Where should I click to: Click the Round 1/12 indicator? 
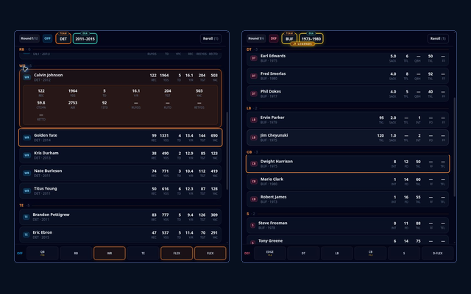(29, 38)
